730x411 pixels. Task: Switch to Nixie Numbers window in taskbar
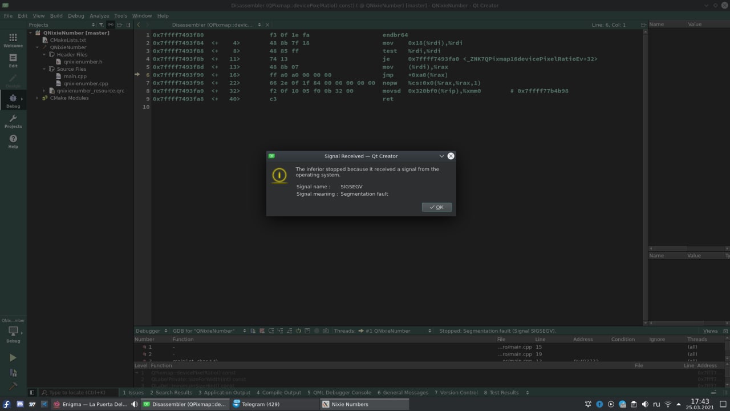364,404
